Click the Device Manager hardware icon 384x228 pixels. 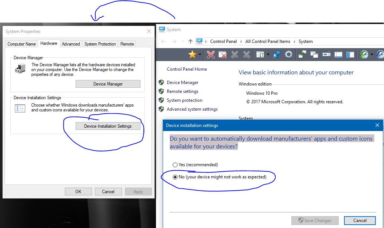coord(20,68)
